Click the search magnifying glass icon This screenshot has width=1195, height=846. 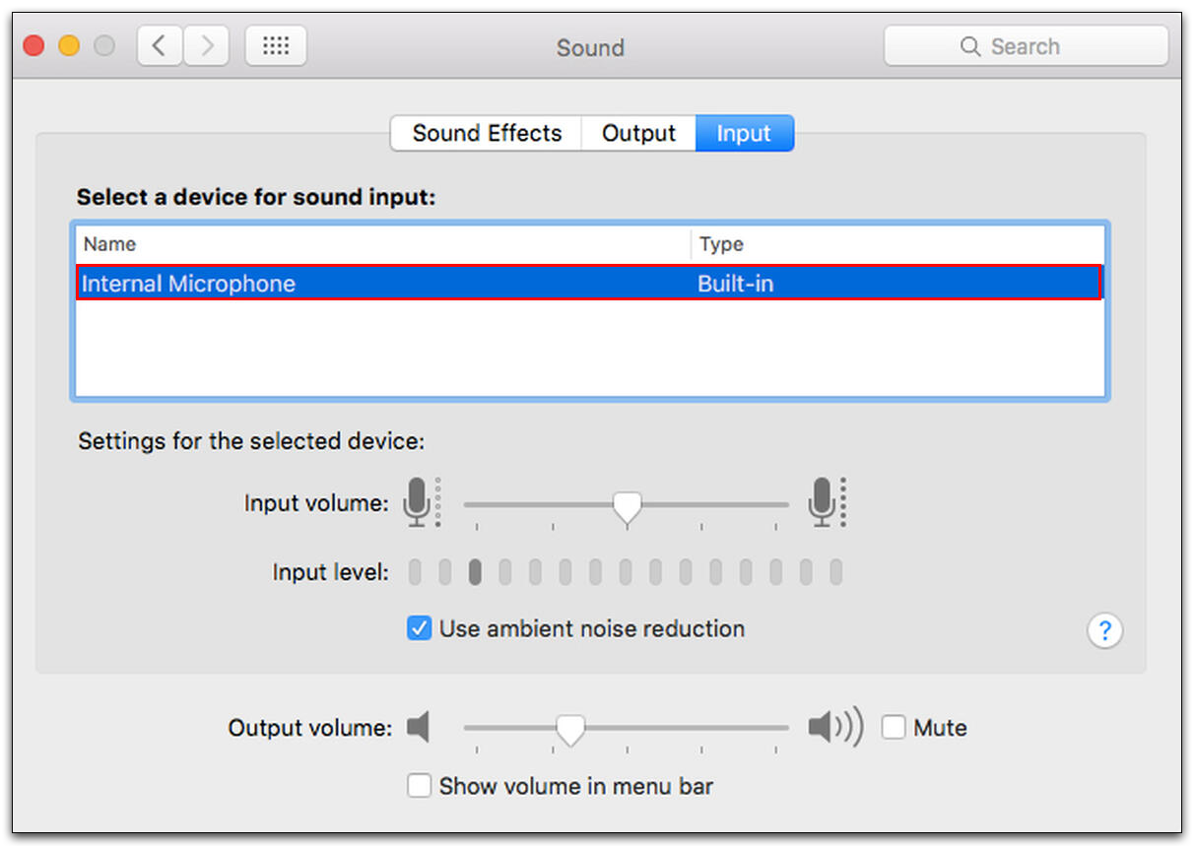[x=970, y=46]
